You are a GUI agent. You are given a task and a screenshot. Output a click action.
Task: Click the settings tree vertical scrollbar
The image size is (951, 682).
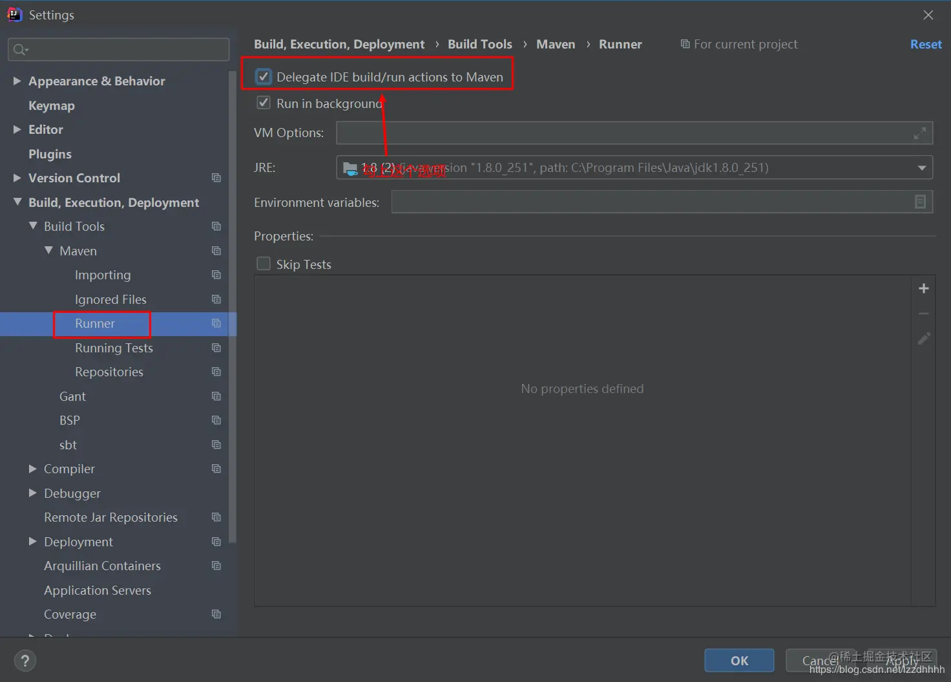[233, 307]
